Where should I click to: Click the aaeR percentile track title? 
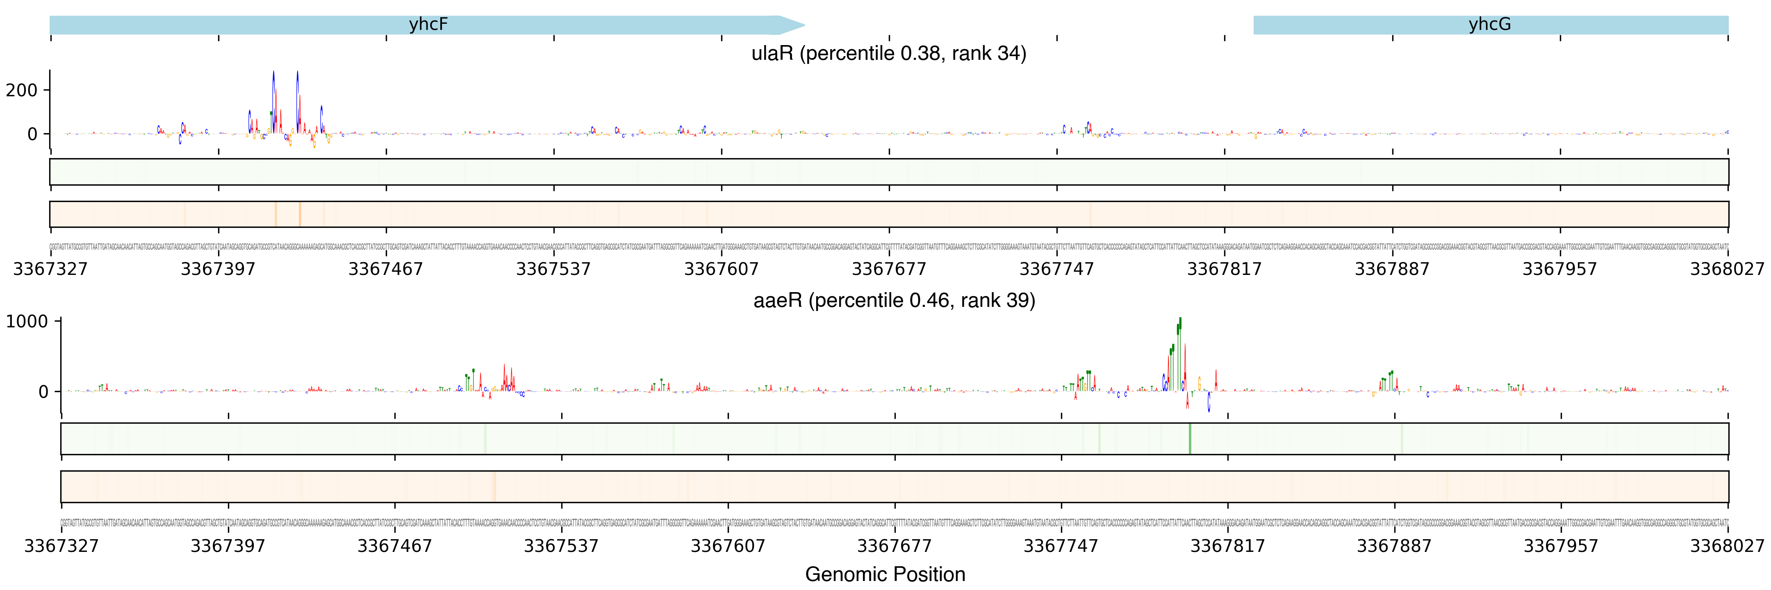(894, 301)
